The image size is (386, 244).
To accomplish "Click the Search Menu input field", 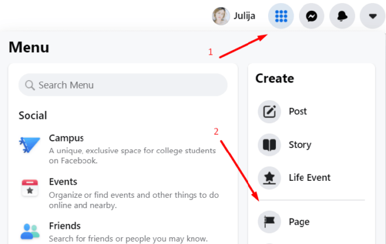I will coord(123,85).
